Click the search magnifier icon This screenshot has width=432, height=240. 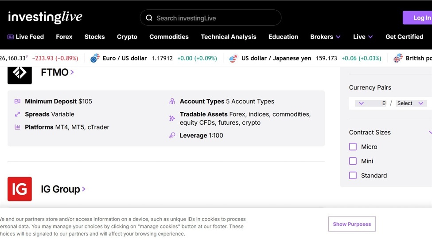click(149, 18)
